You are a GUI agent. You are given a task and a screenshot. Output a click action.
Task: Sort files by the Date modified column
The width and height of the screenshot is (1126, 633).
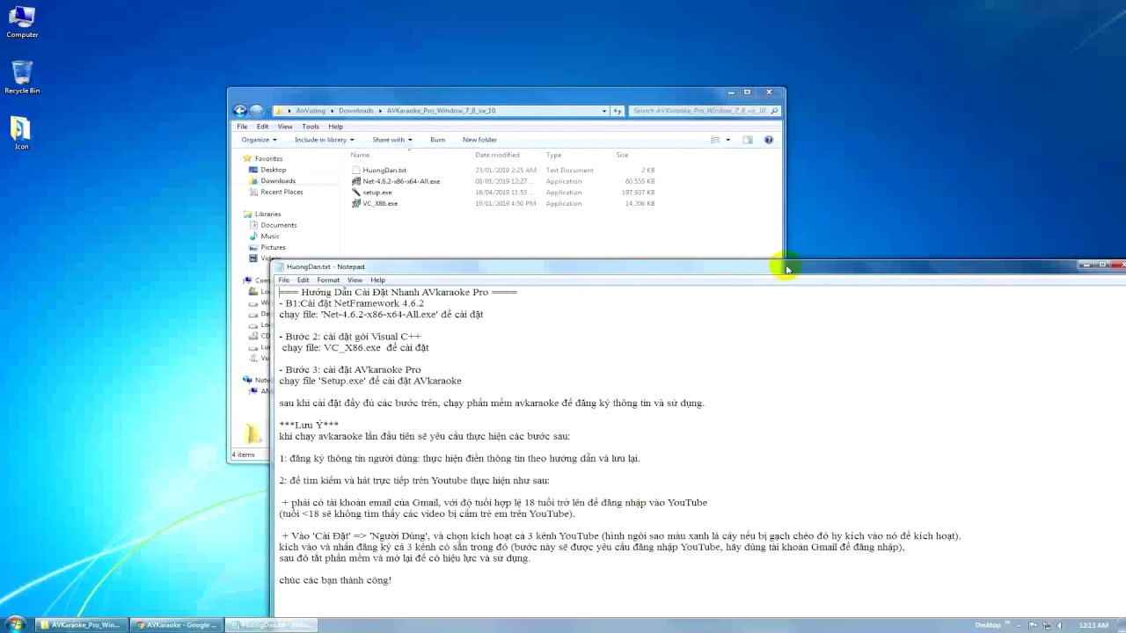(x=497, y=155)
